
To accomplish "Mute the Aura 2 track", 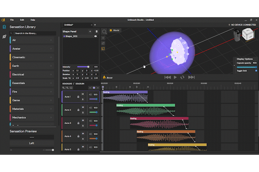I will [x=83, y=107].
